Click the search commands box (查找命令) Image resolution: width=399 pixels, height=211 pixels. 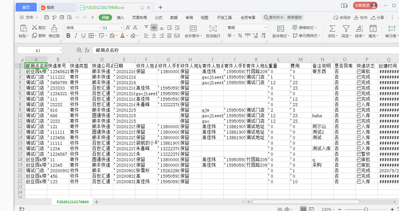pos(284,17)
